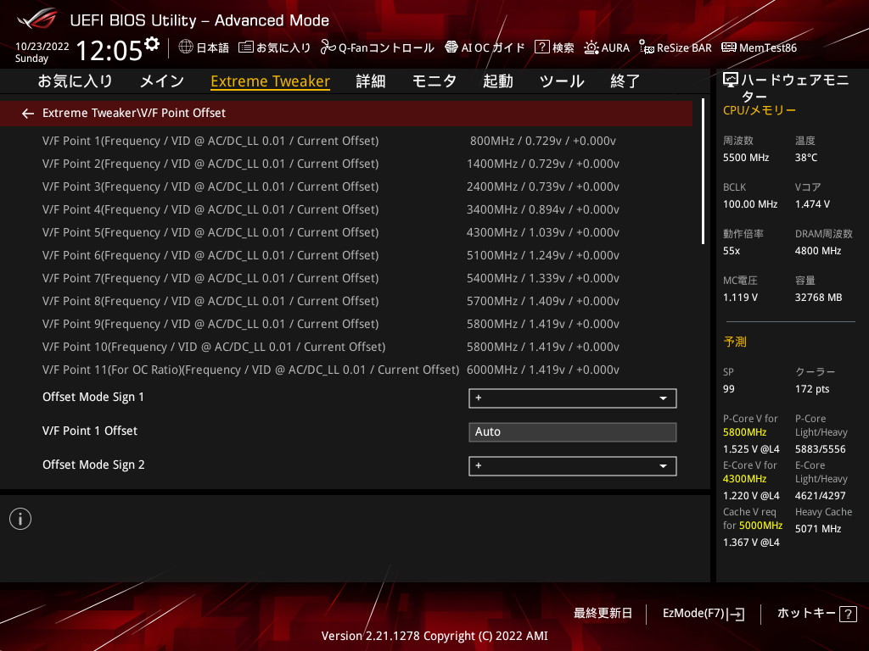Click the Q-Fan control fan icon

[328, 47]
